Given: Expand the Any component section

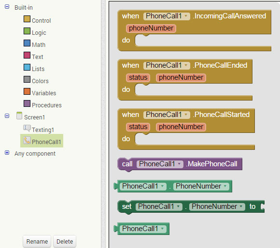Looking at the screenshot, I should [x=7, y=152].
